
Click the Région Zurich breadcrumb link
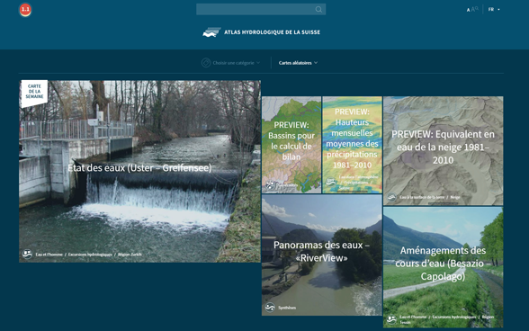[130, 255]
